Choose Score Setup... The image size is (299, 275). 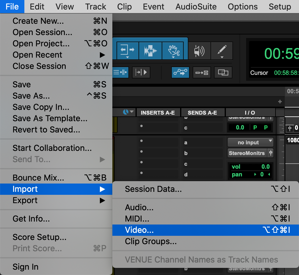(56, 237)
